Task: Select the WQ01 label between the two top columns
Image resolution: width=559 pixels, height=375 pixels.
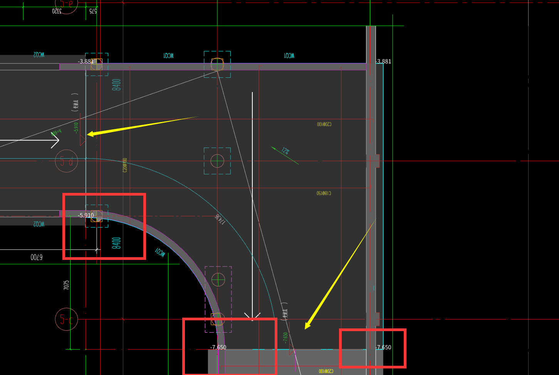Action: [x=168, y=56]
